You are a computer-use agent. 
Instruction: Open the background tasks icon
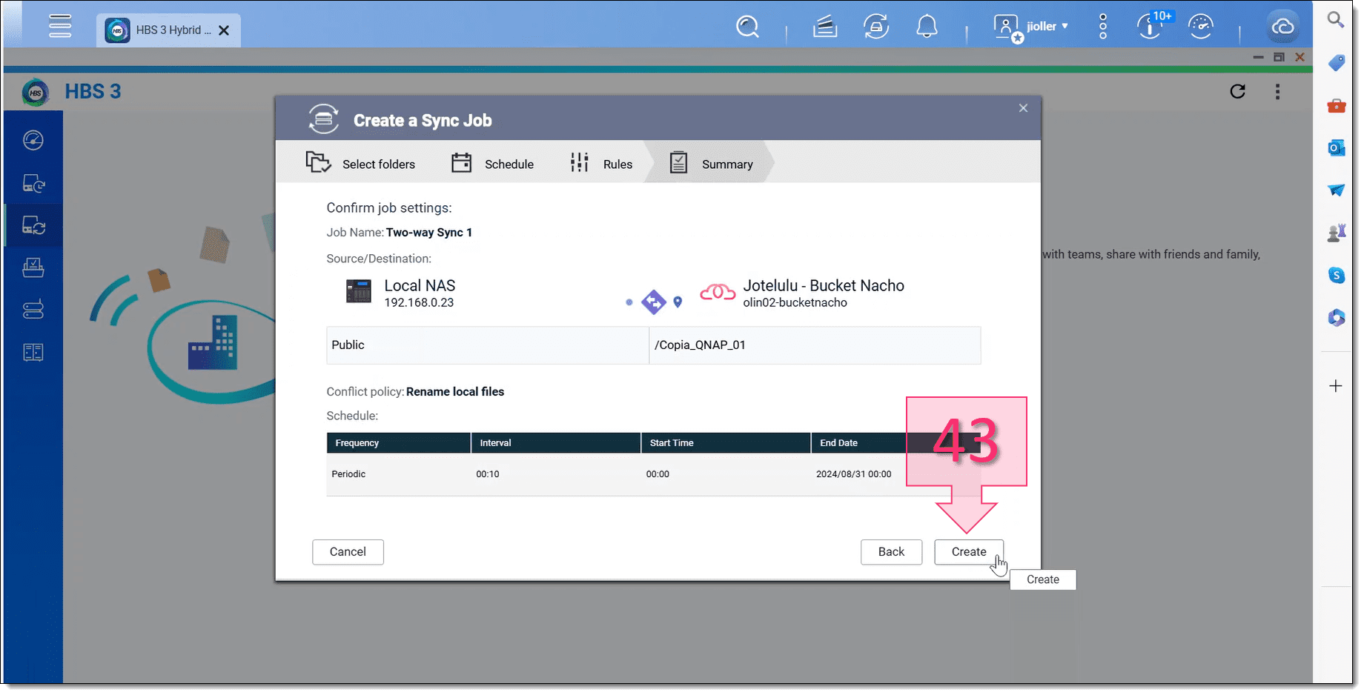(x=825, y=27)
